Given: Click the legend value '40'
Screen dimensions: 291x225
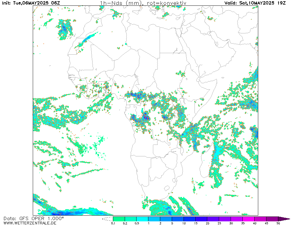Looking at the screenshot, I should pos(255,223).
